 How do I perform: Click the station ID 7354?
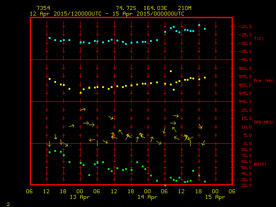(x=43, y=8)
